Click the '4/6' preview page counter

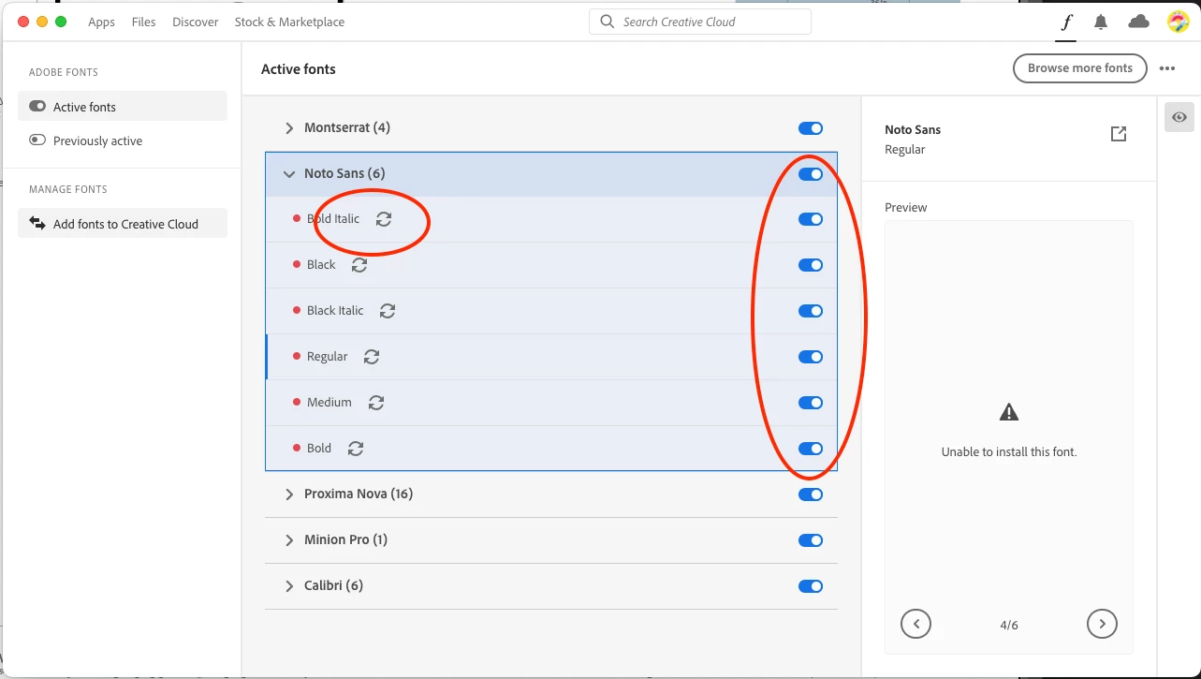point(1009,625)
